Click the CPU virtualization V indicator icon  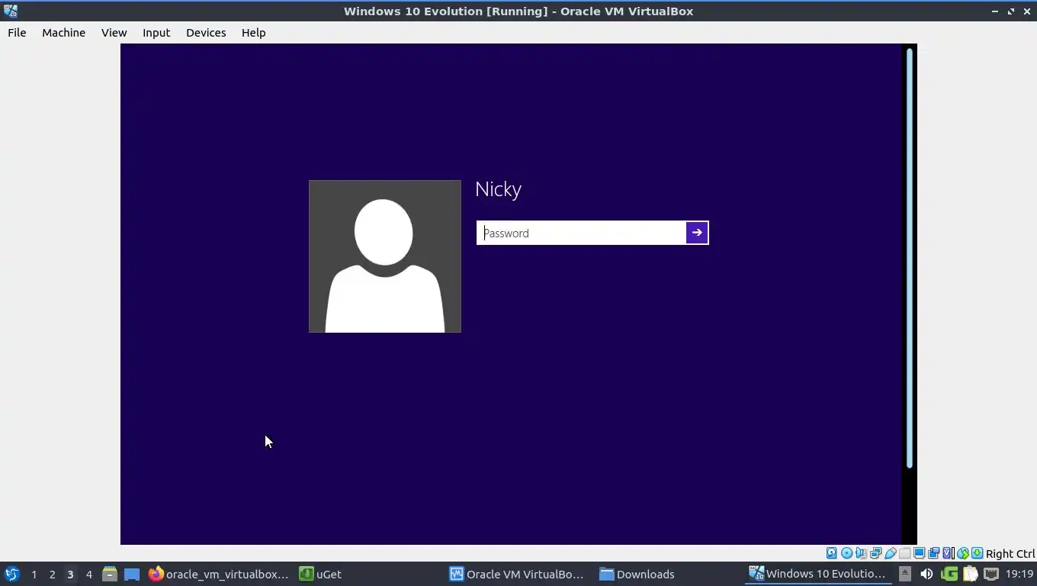point(948,553)
